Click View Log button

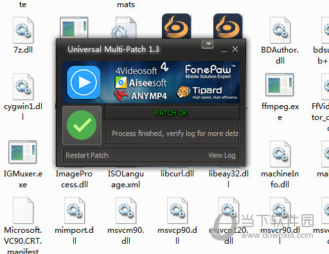(222, 155)
